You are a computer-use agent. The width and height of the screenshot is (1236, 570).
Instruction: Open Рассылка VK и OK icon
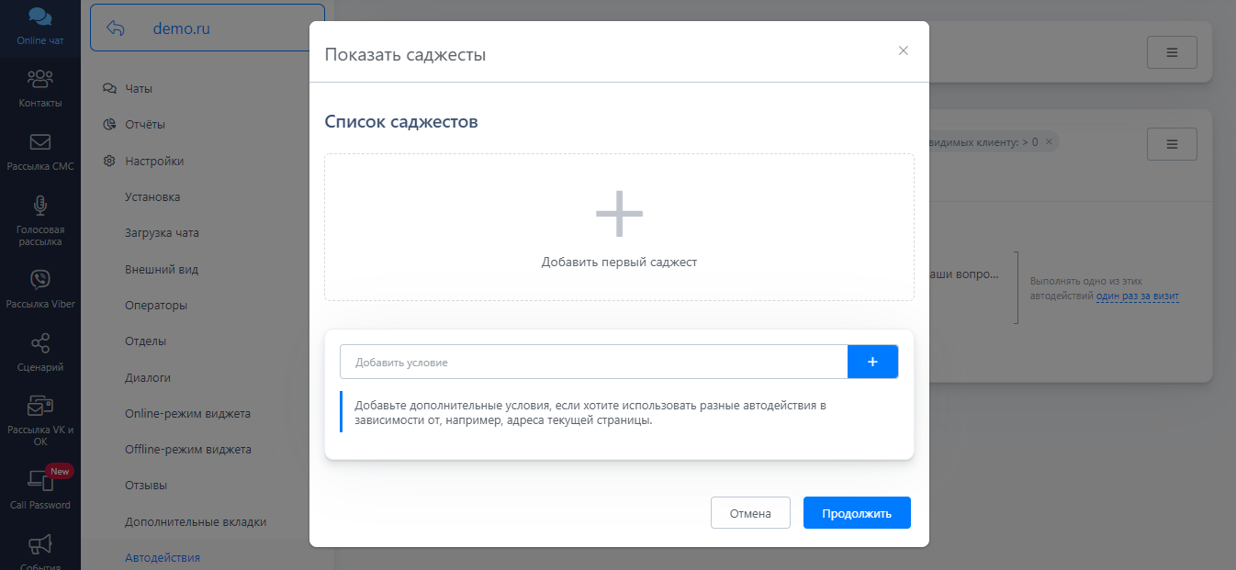pos(39,406)
